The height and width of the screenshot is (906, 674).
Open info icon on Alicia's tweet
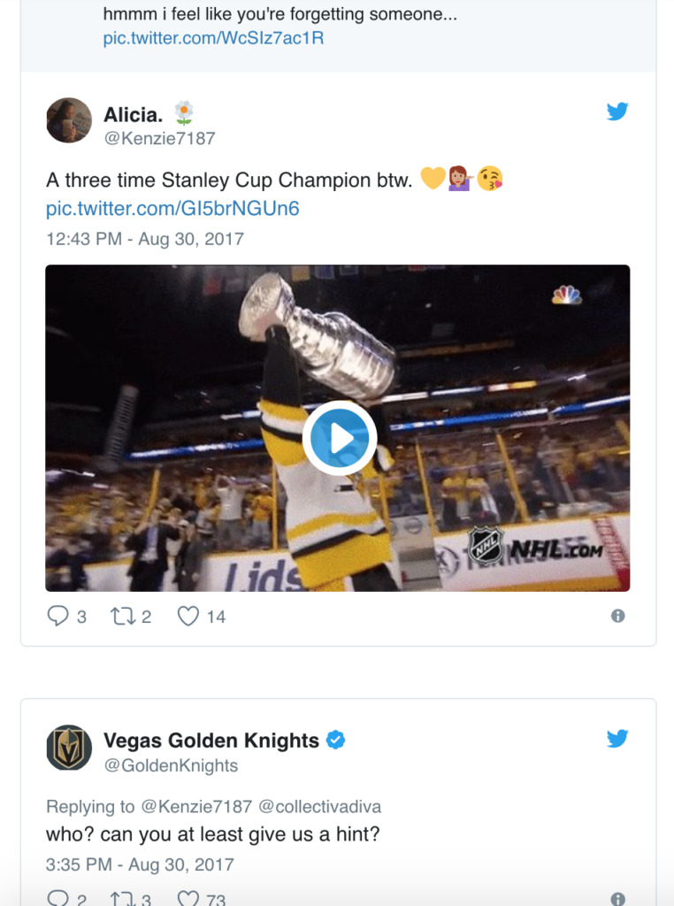(x=617, y=616)
